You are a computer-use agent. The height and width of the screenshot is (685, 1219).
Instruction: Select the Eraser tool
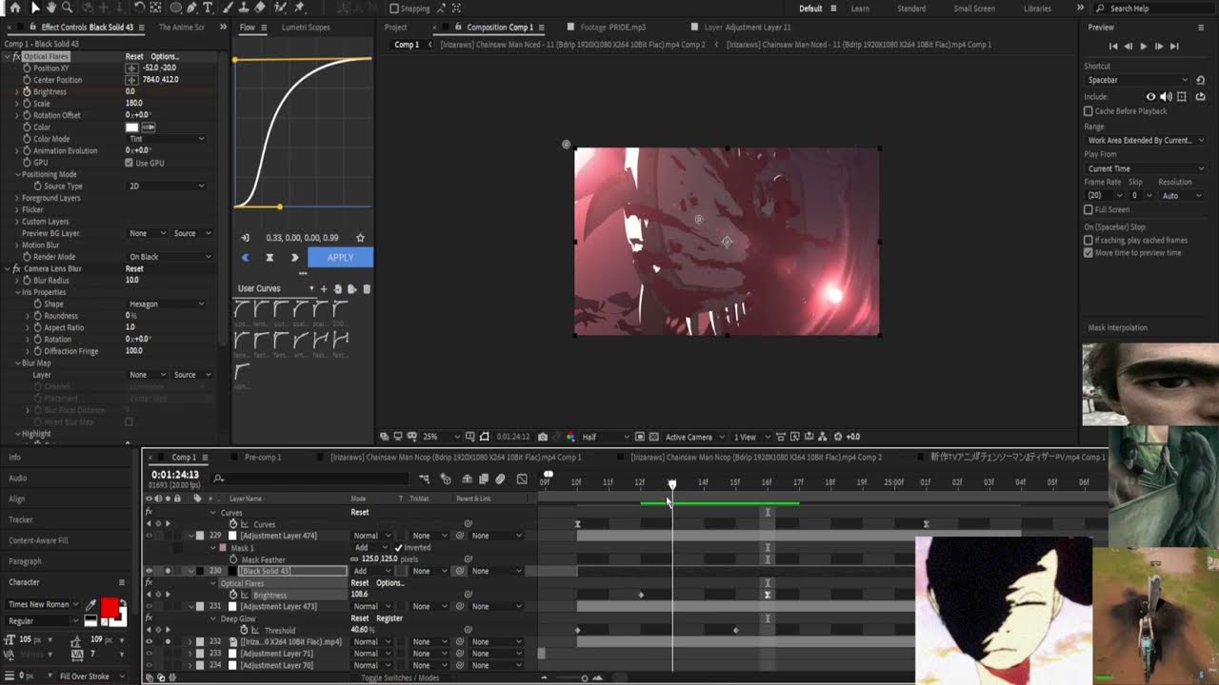pyautogui.click(x=260, y=8)
